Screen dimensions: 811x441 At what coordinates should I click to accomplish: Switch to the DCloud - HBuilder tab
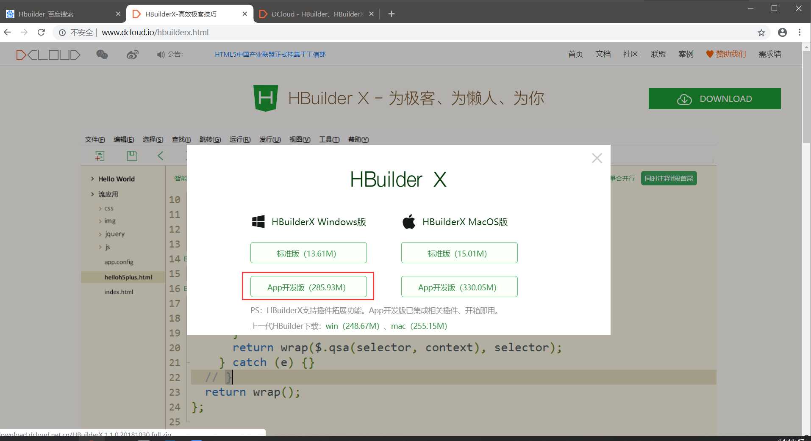pos(317,14)
